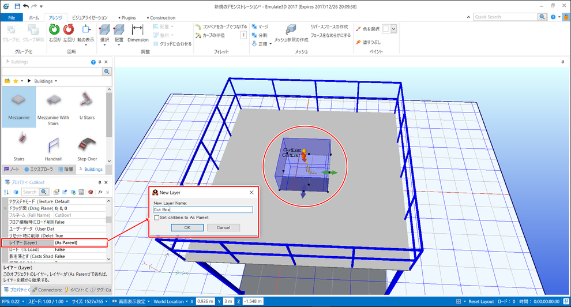Switch to the Construction ribbon tab
This screenshot has width=571, height=307.
pyautogui.click(x=161, y=17)
